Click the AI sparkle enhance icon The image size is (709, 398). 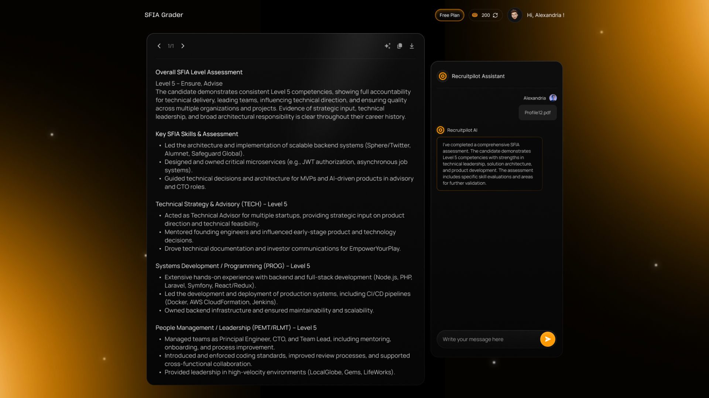point(387,46)
